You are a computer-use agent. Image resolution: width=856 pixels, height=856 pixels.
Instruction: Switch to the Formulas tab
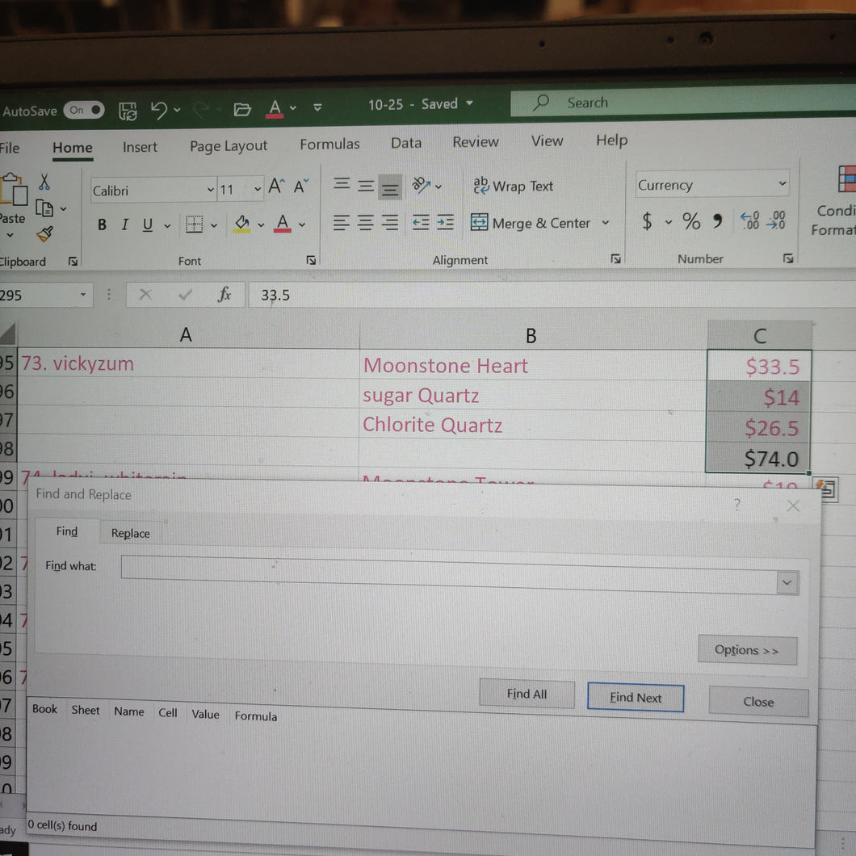(329, 144)
